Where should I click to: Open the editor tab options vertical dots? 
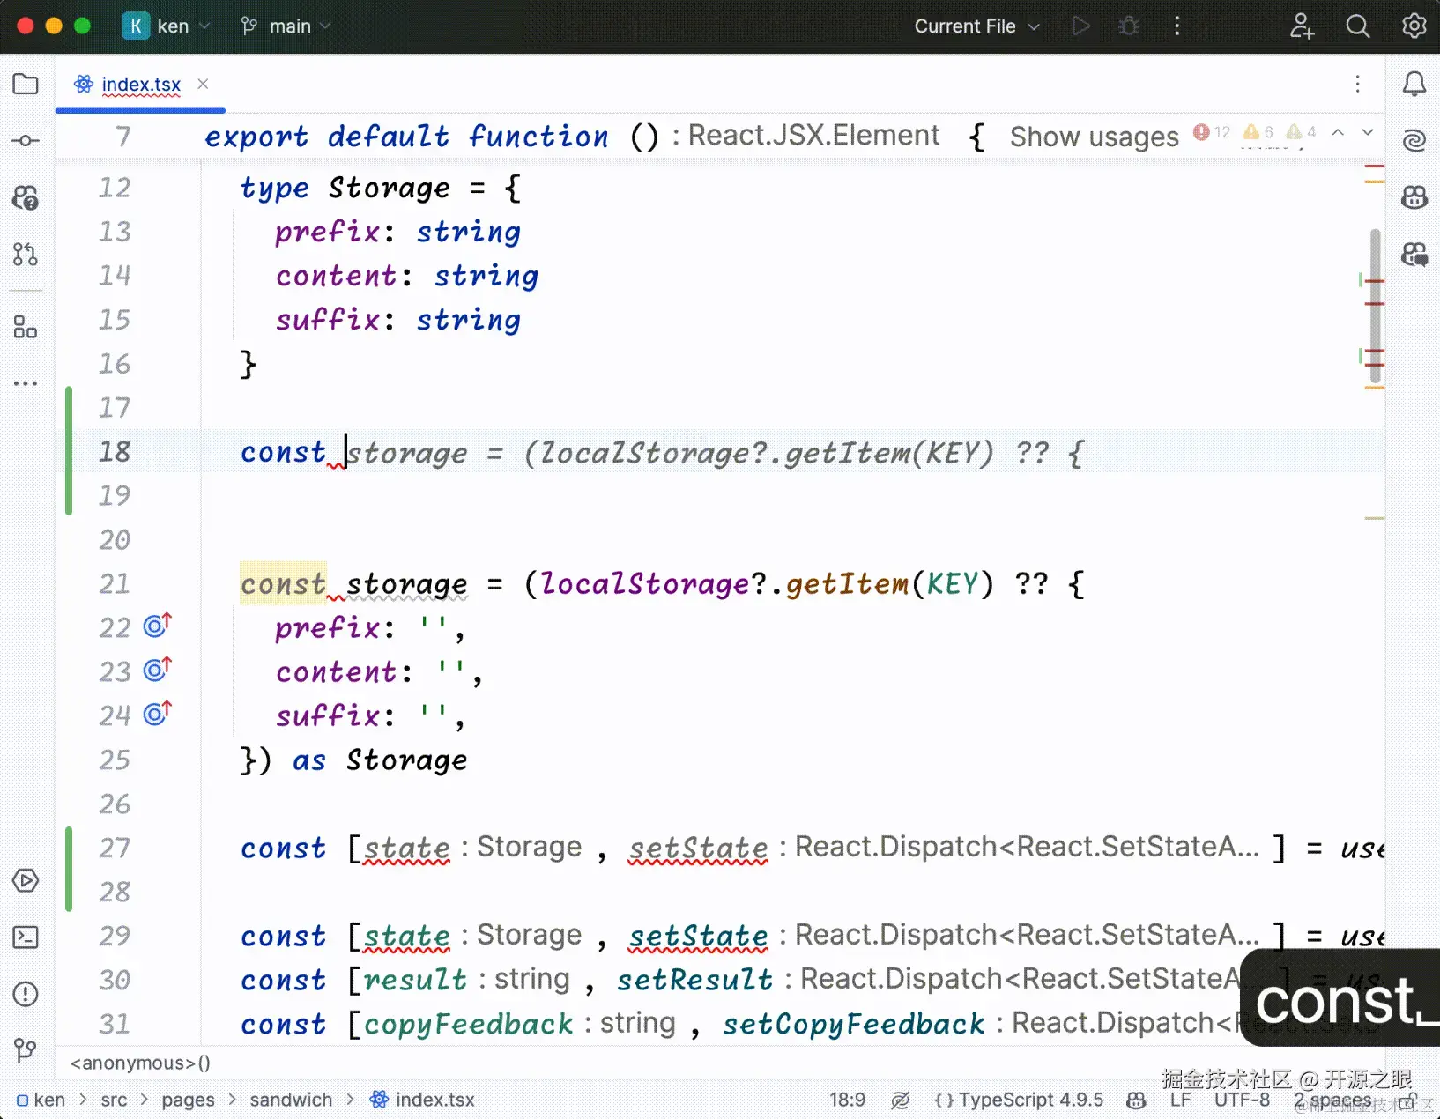point(1357,84)
